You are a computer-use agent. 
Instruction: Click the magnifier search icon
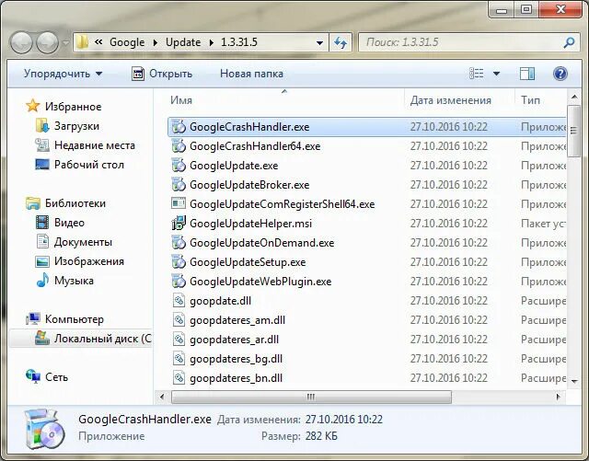point(569,42)
